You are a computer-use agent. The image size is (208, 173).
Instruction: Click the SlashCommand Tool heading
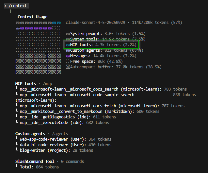click(x=35, y=162)
